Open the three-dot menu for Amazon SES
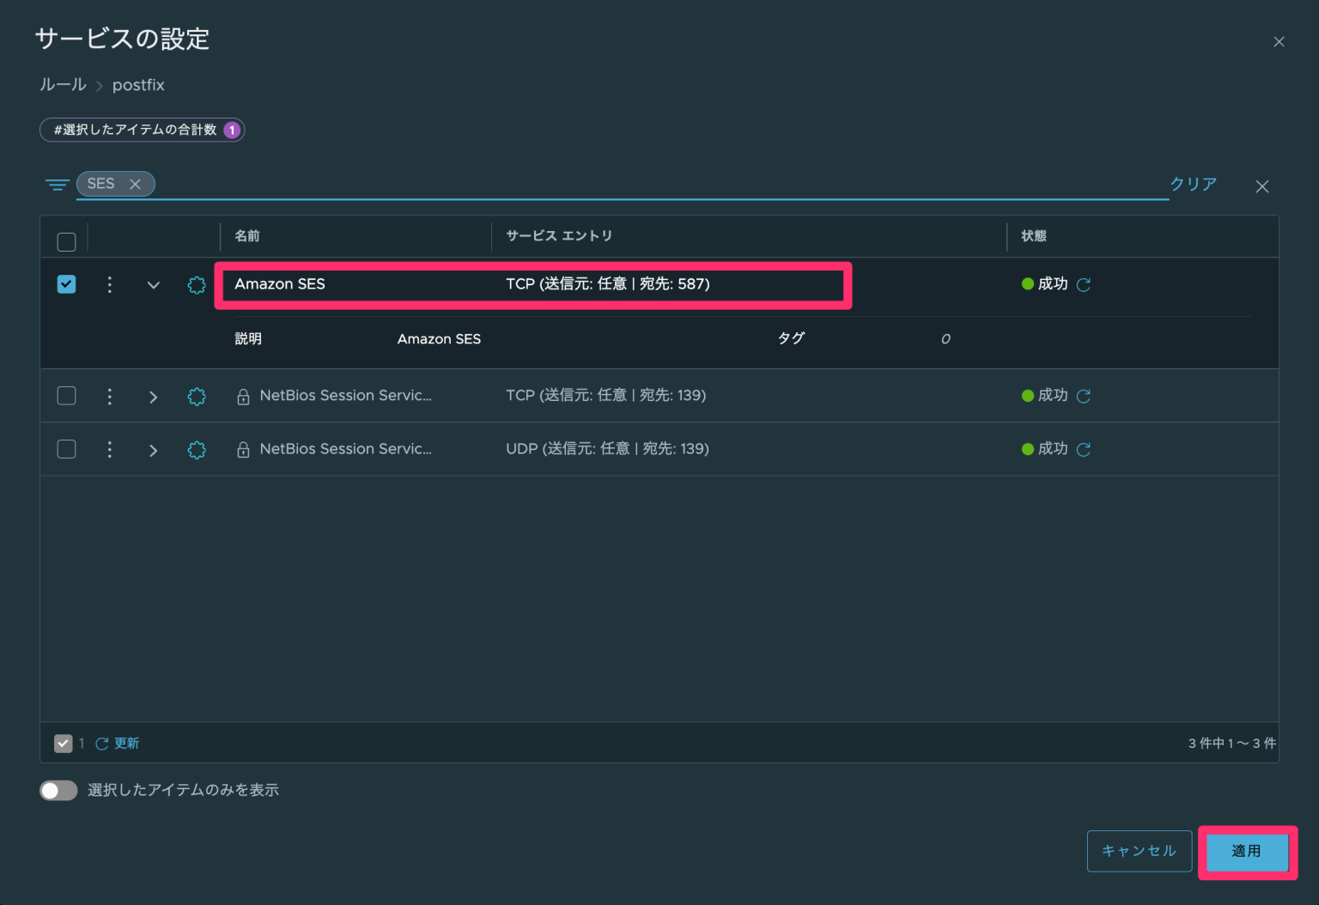 click(109, 284)
